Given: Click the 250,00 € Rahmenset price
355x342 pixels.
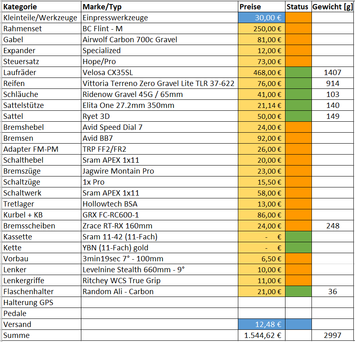Looking at the screenshot, I should tap(261, 28).
